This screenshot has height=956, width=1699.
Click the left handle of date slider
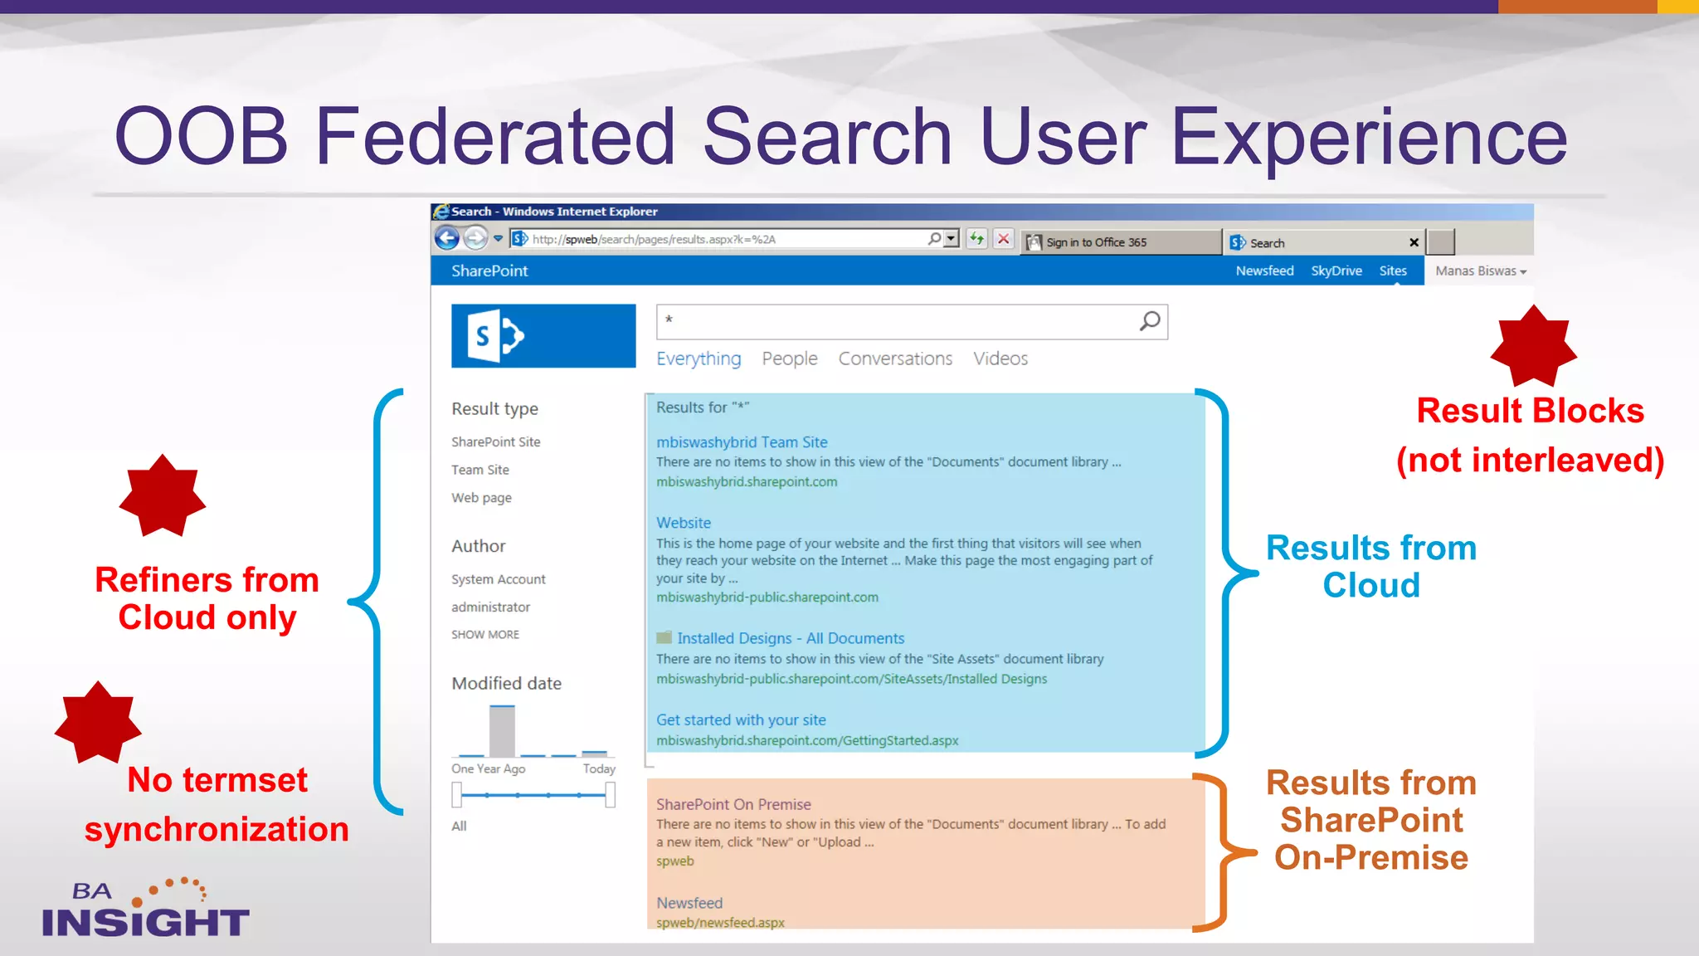point(456,795)
